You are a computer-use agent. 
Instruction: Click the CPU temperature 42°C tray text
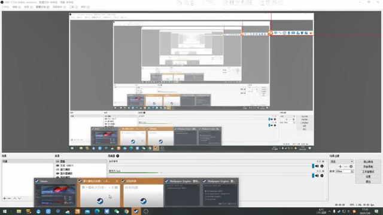321,211
